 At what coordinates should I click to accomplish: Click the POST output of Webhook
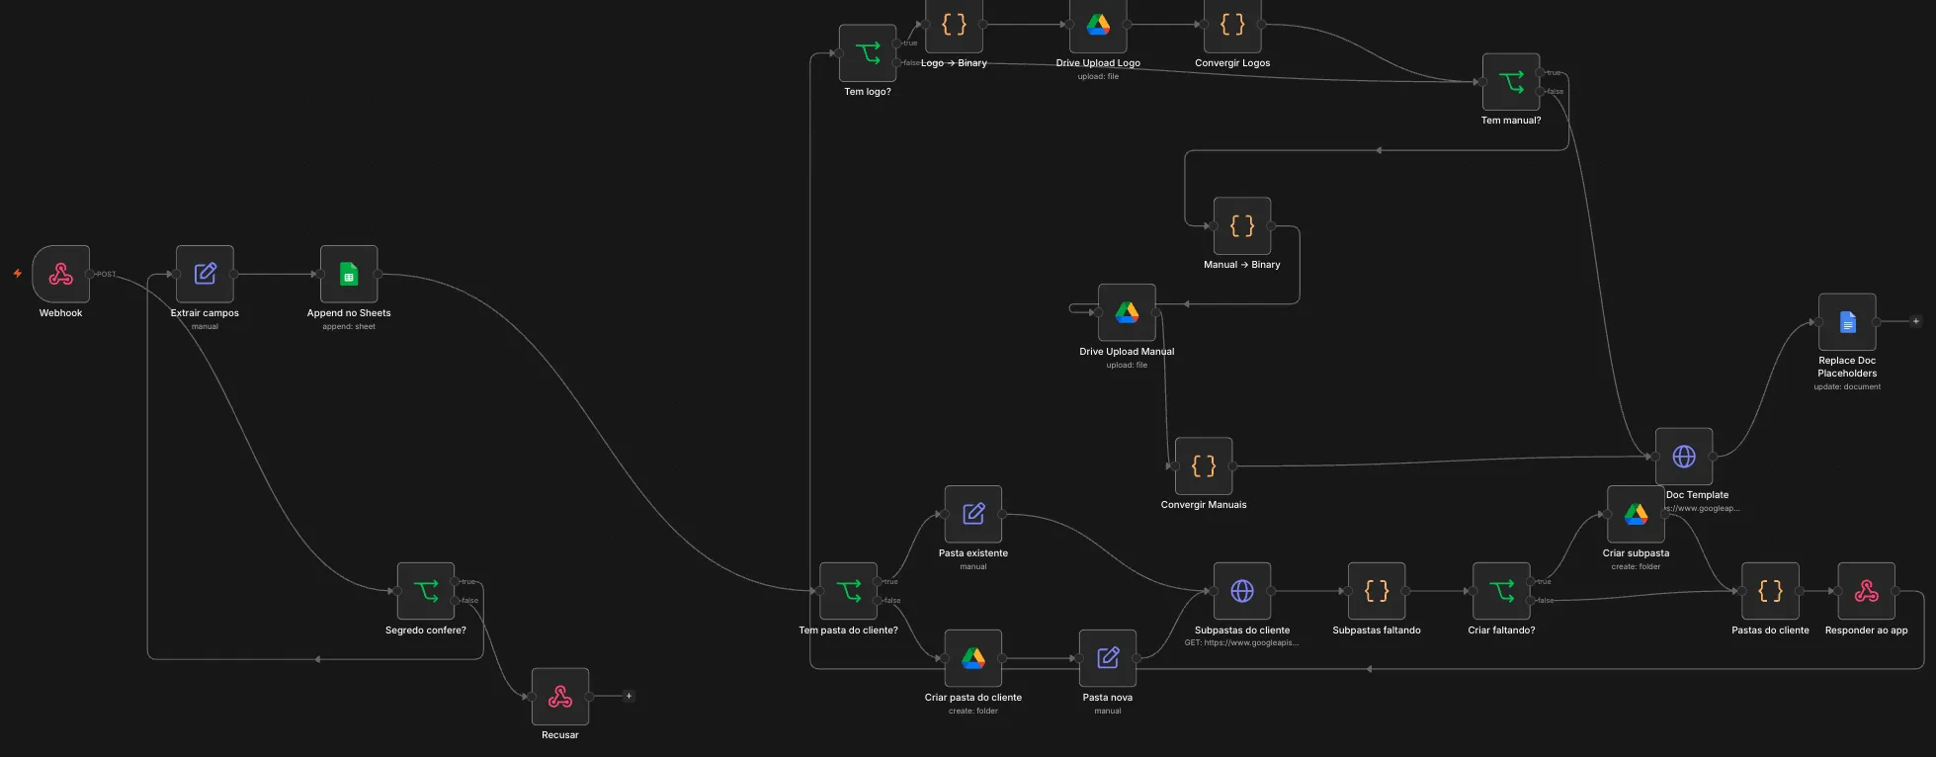pos(90,274)
